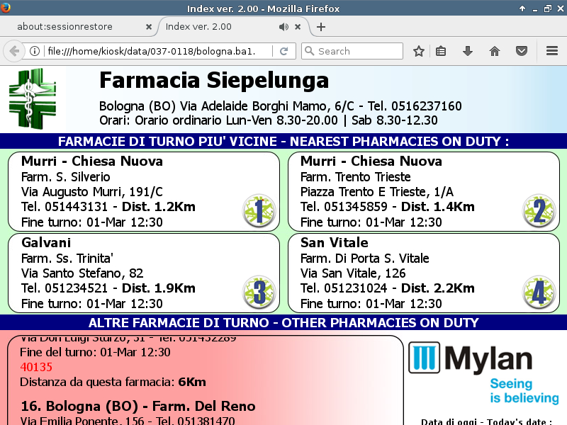Click the back navigation arrow
The width and height of the screenshot is (567, 425).
(13, 51)
